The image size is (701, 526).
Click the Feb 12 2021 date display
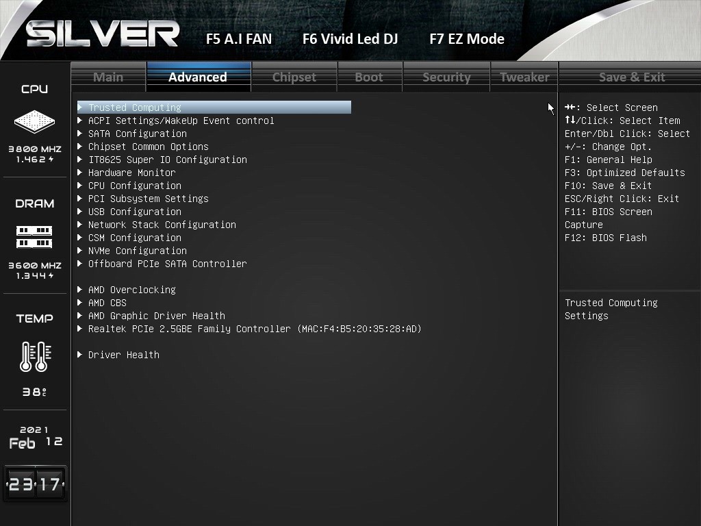click(35, 438)
